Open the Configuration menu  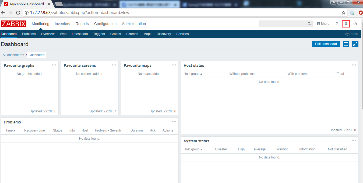(105, 24)
